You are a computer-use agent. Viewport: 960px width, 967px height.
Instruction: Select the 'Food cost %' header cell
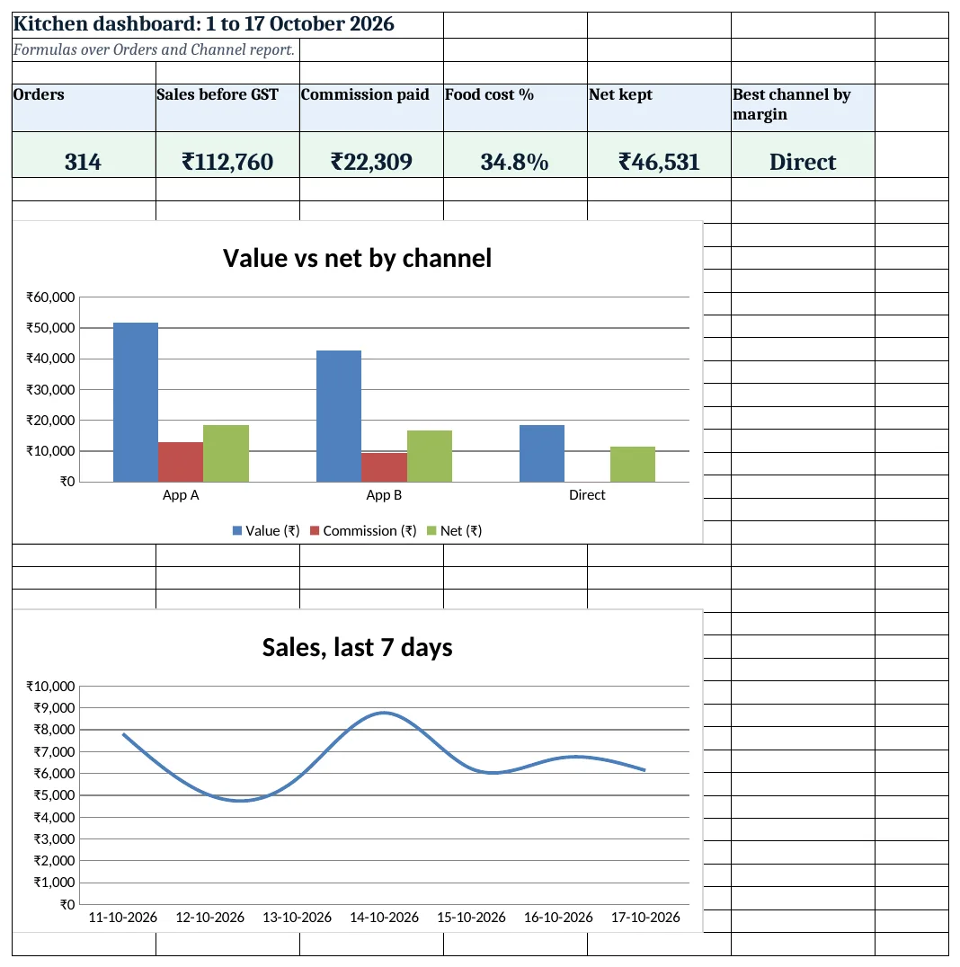click(x=515, y=107)
